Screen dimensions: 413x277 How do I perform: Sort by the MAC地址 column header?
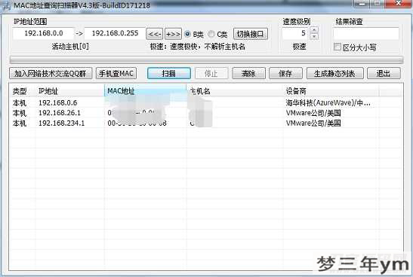pos(146,91)
